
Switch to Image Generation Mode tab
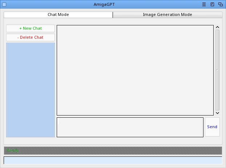[x=167, y=15]
